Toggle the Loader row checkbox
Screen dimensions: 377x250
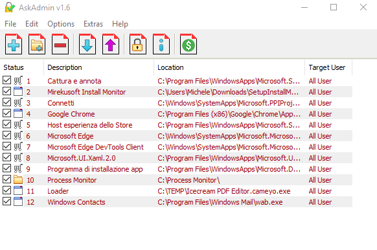[6, 190]
